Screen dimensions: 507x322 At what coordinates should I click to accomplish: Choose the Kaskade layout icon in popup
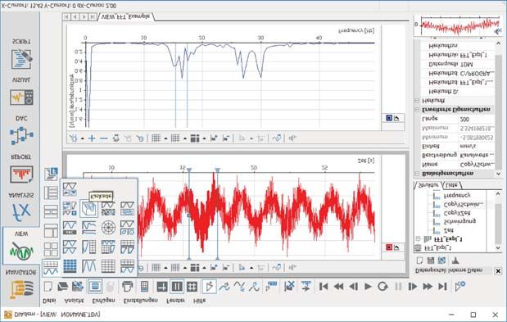88,209
